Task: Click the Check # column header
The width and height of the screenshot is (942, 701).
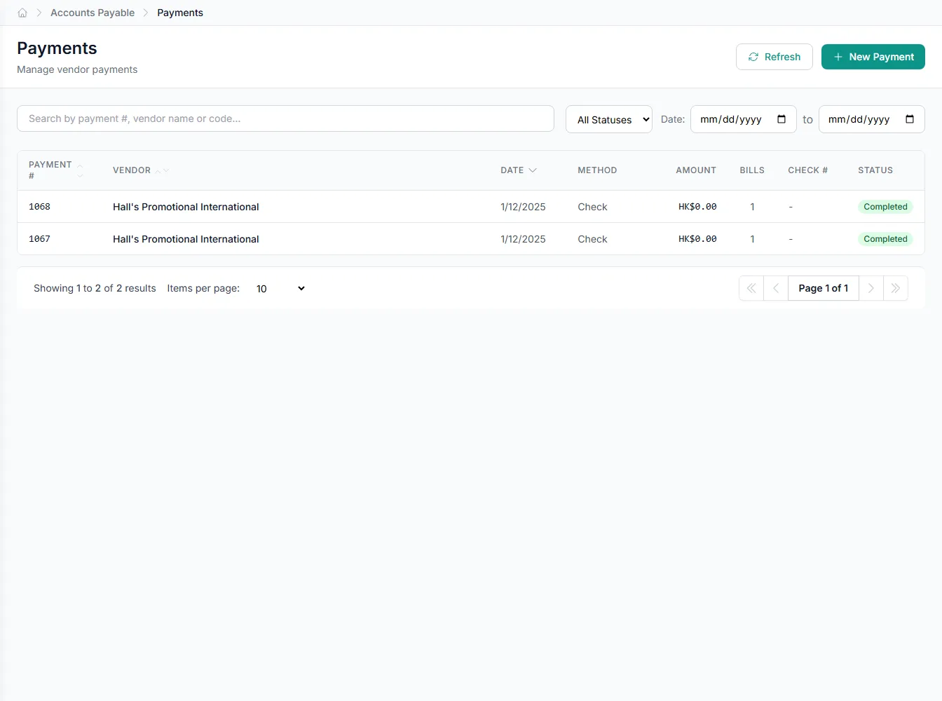Action: tap(807, 170)
